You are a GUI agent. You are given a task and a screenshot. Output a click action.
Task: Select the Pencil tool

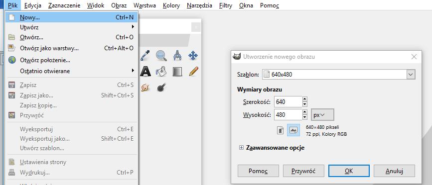193,72
